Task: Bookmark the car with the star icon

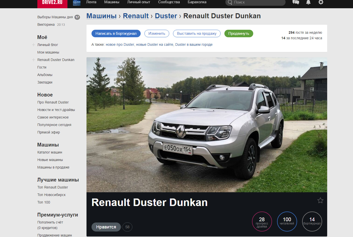Action: pos(320,200)
